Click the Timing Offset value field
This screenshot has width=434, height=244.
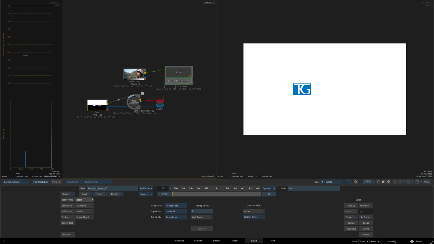click(x=202, y=211)
